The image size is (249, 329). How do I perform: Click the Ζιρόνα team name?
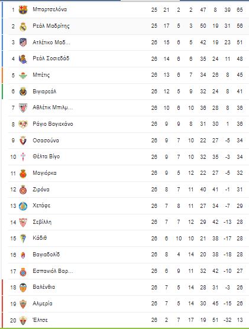pos(41,190)
